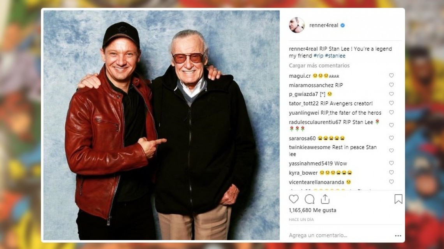444x249 pixels.
Task: Open the three-dot options beside the comment box
Action: click(x=397, y=235)
